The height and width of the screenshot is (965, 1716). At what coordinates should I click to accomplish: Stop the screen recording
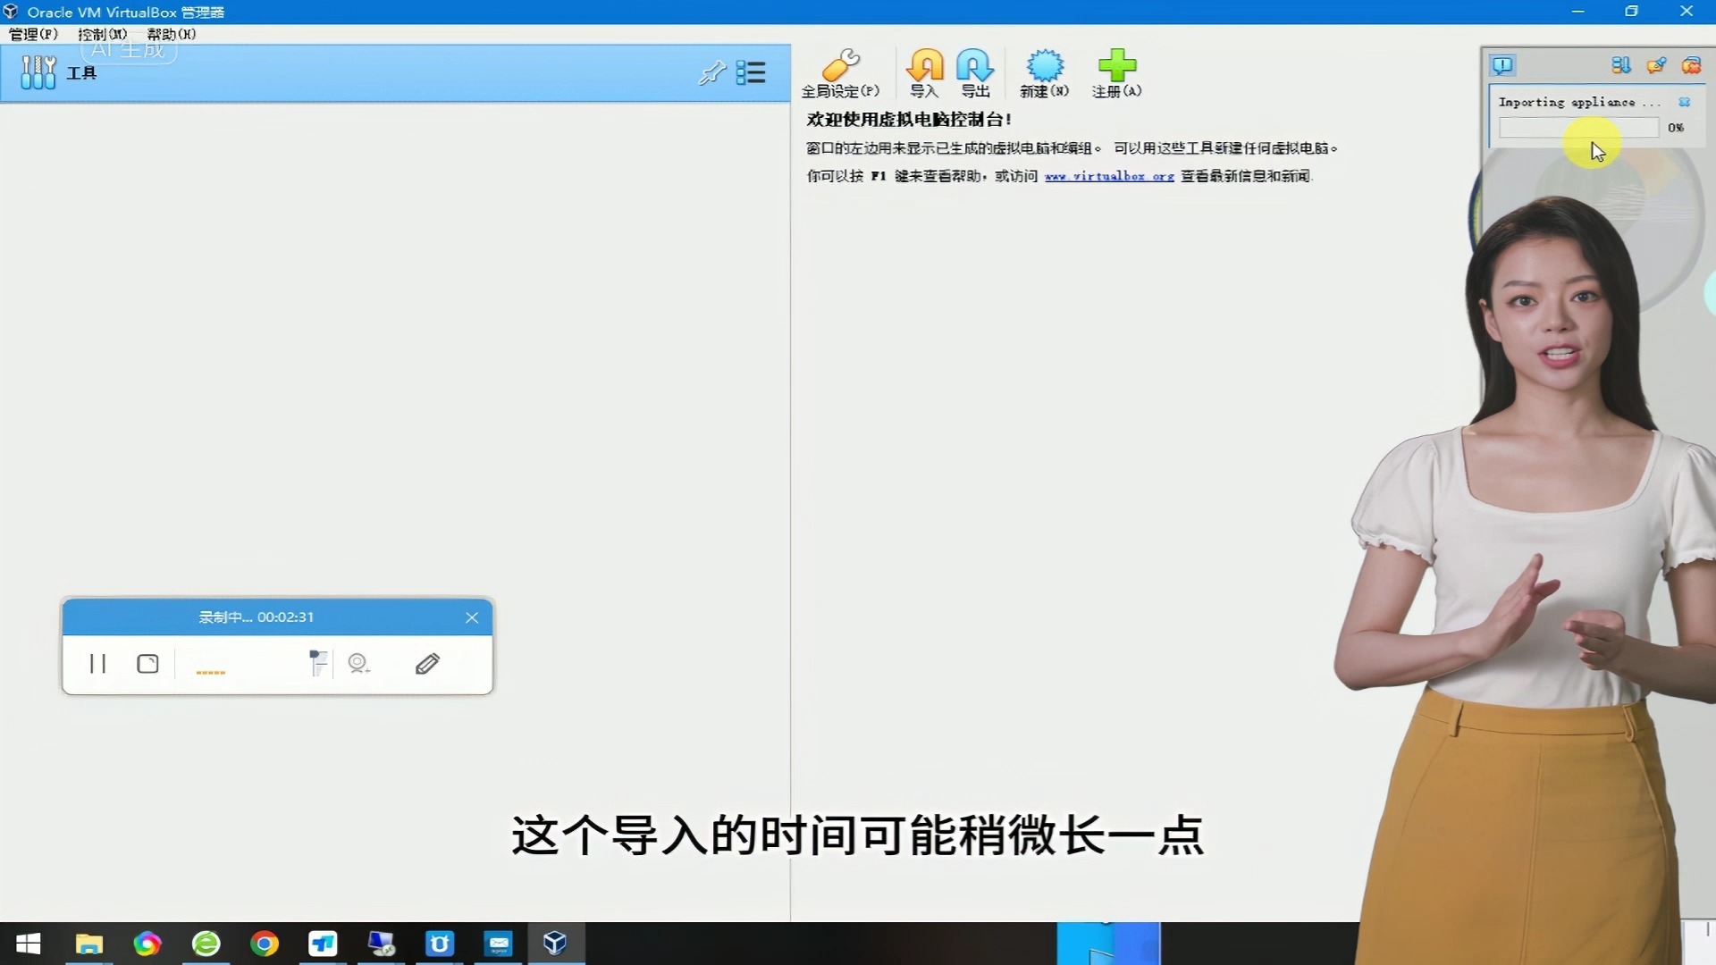point(147,664)
